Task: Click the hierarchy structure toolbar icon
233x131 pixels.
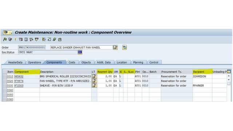Action: tap(31, 39)
